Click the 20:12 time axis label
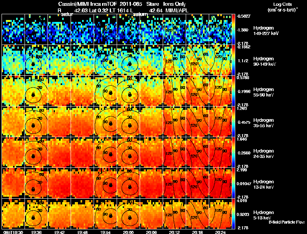This screenshot has width=307, height=234. 175,232
